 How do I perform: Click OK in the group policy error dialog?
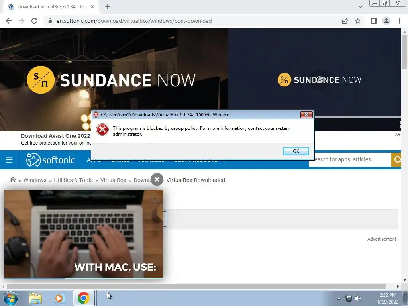coord(296,151)
